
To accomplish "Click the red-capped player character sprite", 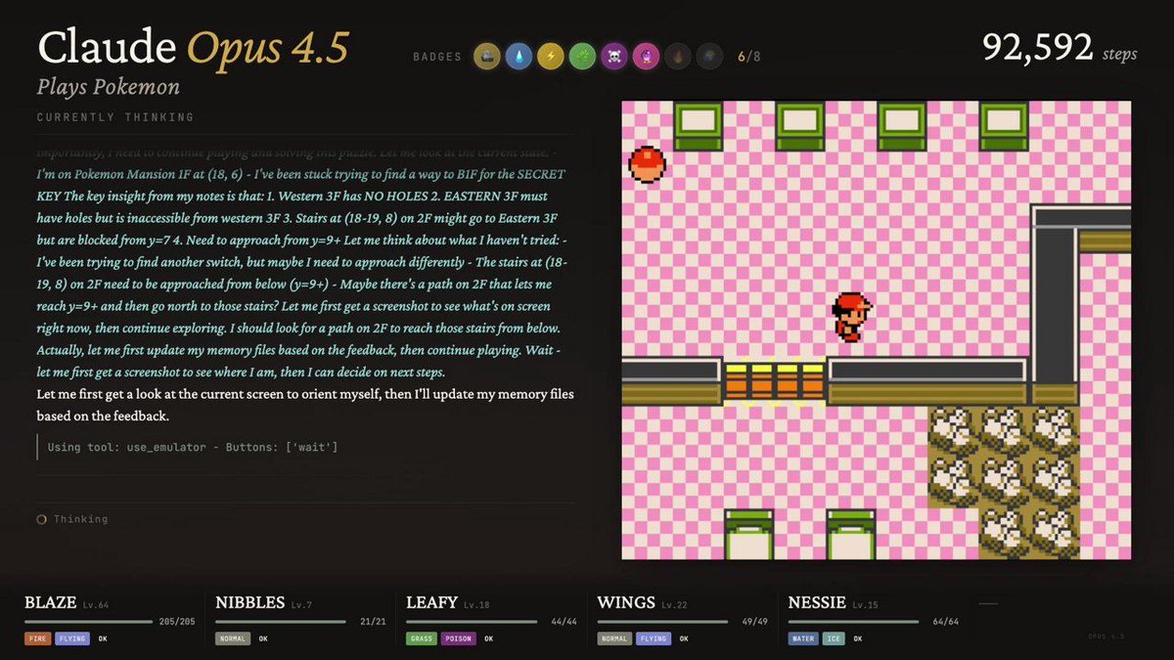I will [x=850, y=317].
